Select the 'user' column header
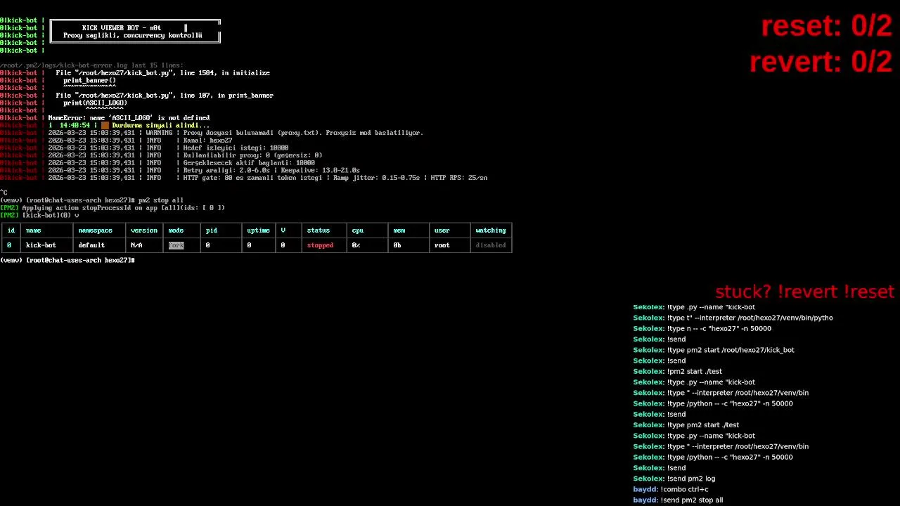 [442, 231]
